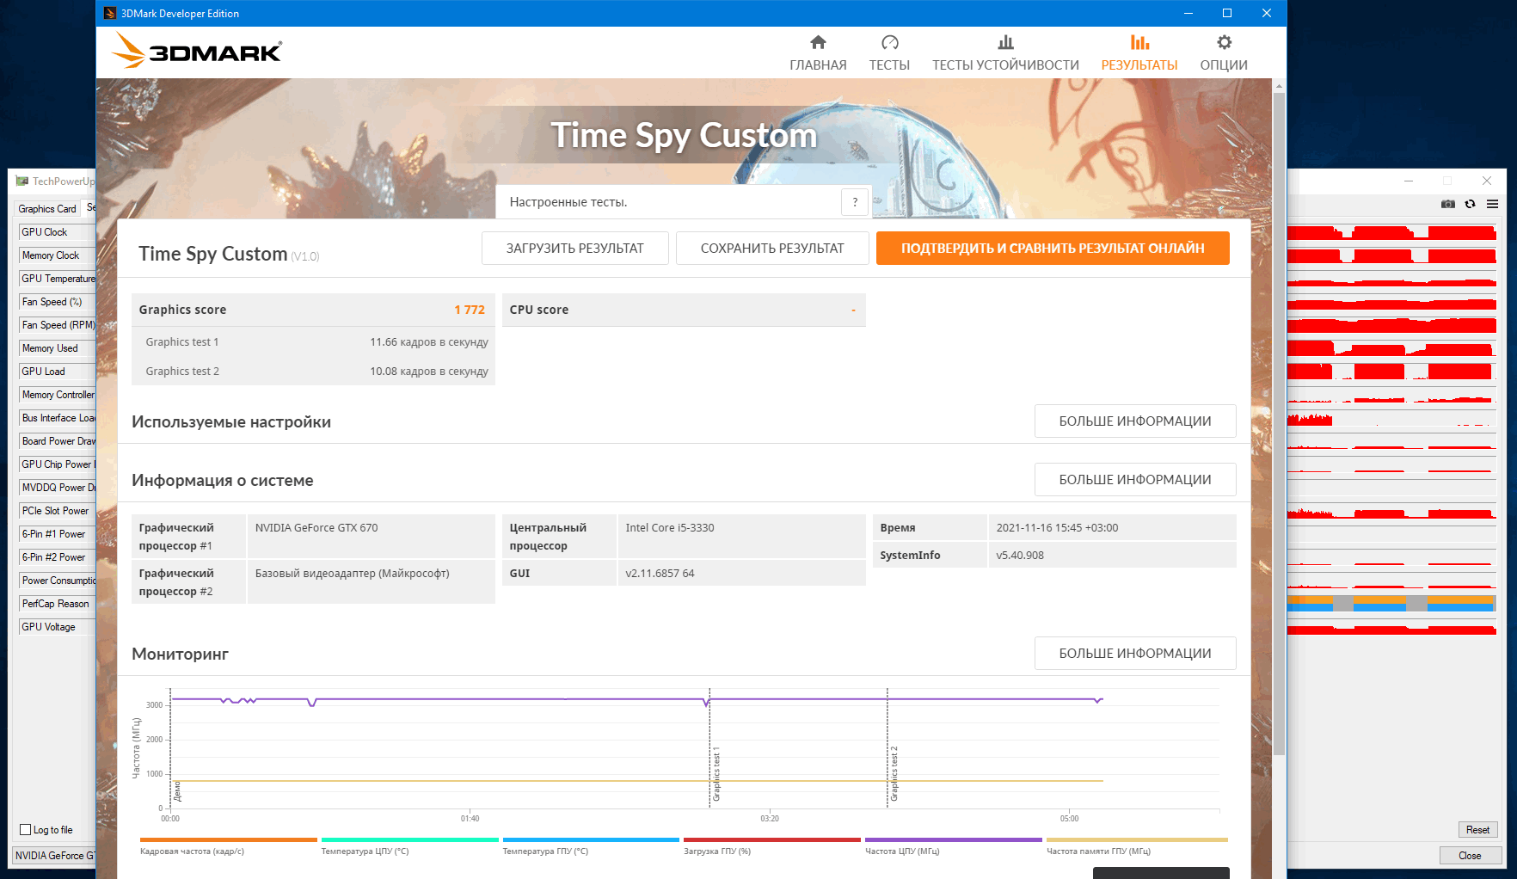Open the GPU-Z hamburger menu icon

click(x=1492, y=204)
